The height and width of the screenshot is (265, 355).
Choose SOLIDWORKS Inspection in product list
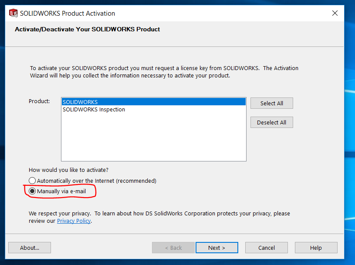[94, 110]
